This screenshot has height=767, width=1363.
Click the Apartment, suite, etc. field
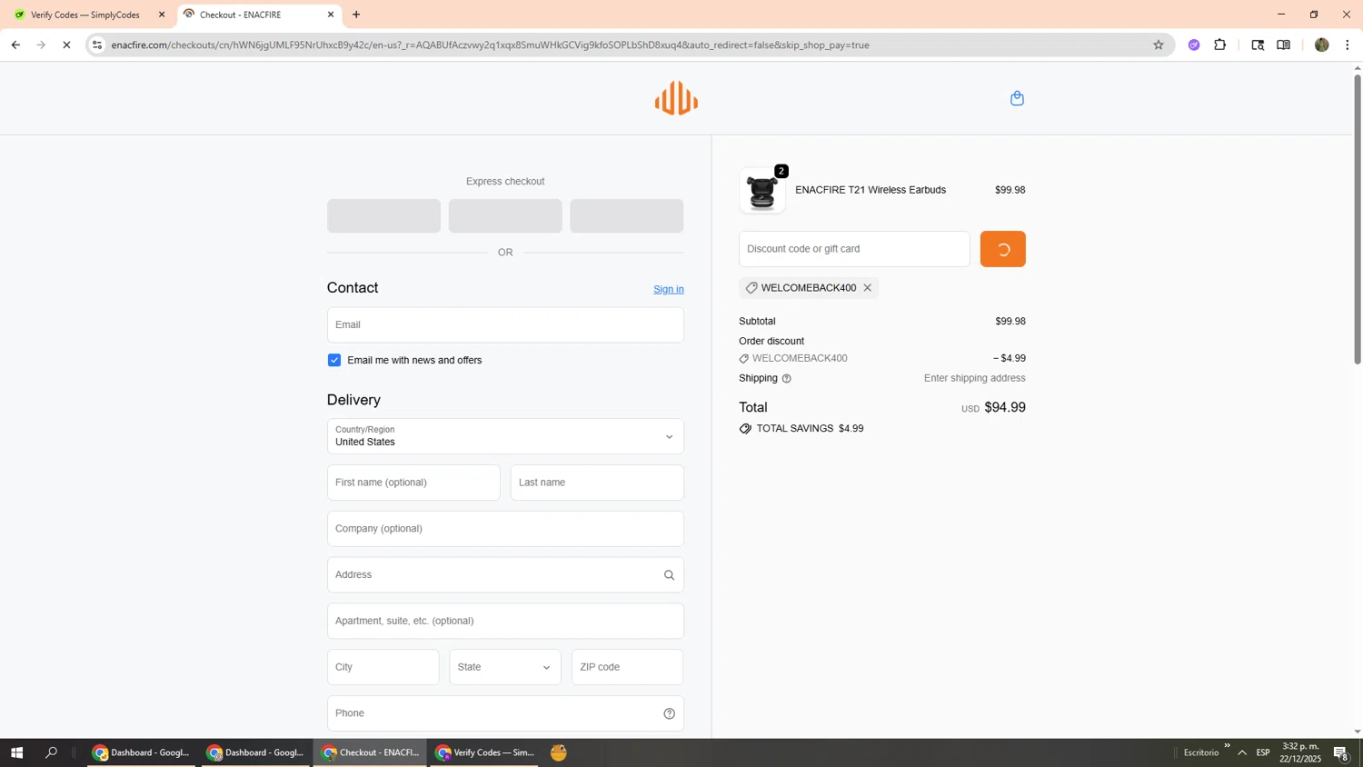pos(505,622)
